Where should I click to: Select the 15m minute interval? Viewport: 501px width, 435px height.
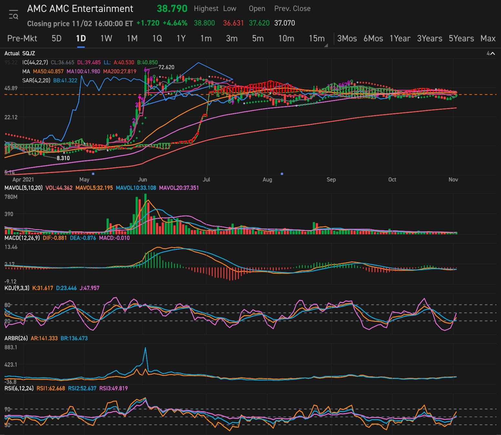[317, 38]
